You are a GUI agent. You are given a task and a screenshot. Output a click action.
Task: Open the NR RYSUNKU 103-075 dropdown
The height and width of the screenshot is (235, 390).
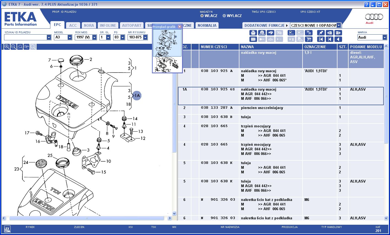(x=145, y=37)
